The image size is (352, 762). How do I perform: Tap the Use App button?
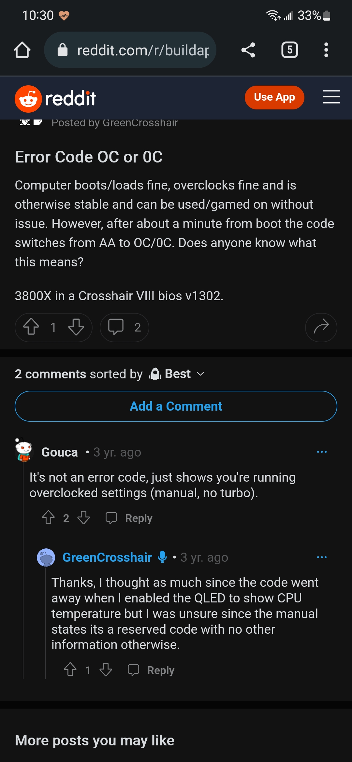tap(274, 97)
